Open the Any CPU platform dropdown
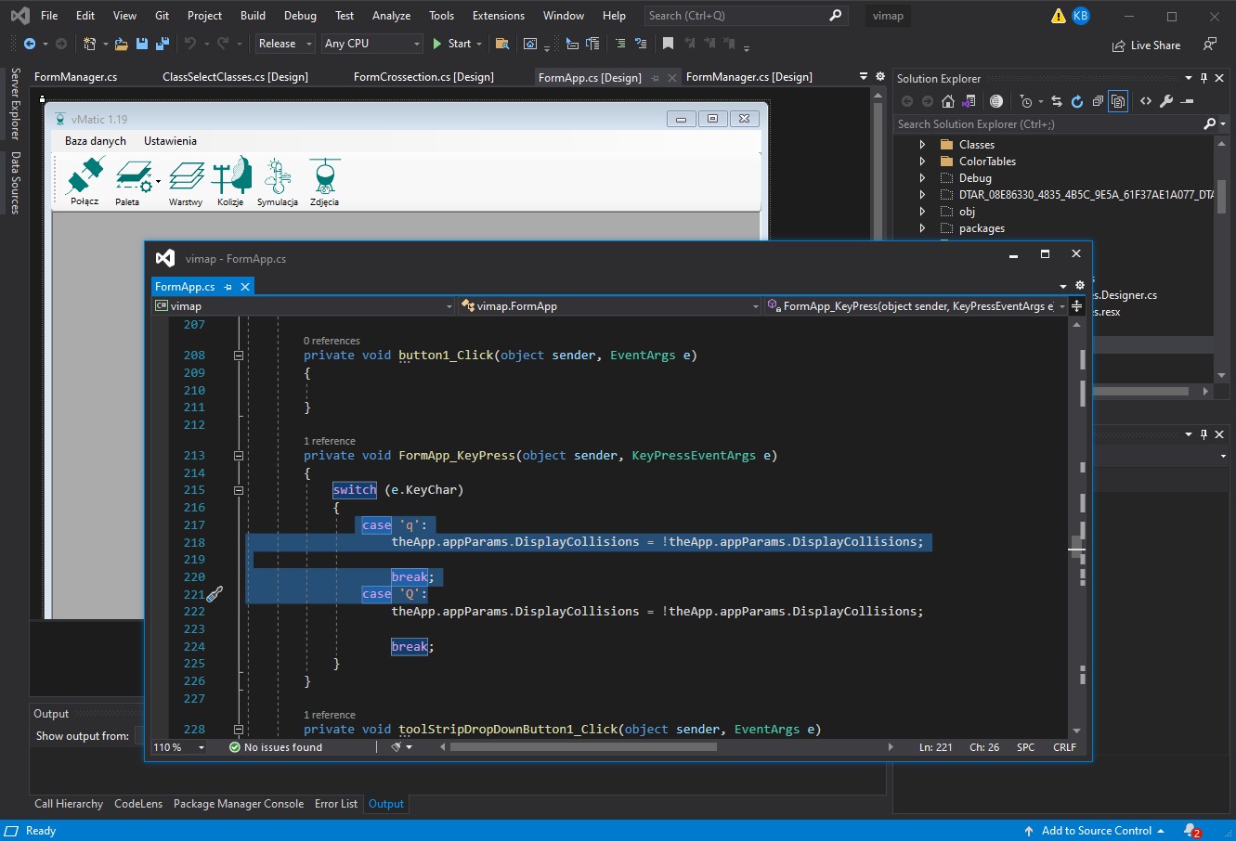Image resolution: width=1236 pixels, height=841 pixels. coord(371,44)
